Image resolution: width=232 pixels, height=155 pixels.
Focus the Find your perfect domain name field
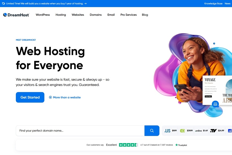click(x=80, y=131)
